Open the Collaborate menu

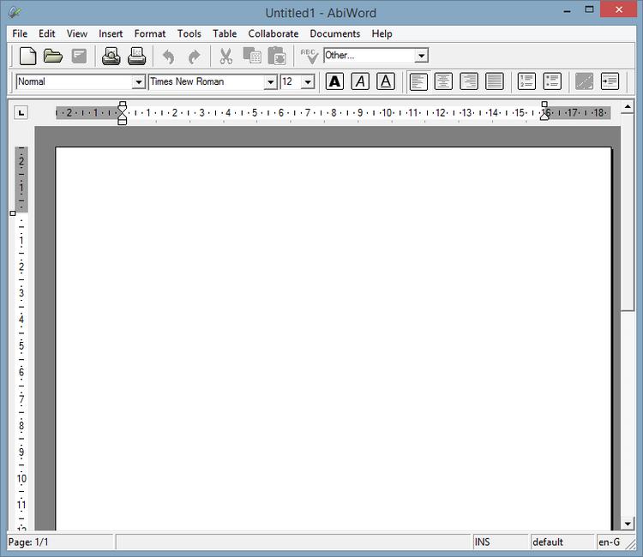pyautogui.click(x=273, y=33)
